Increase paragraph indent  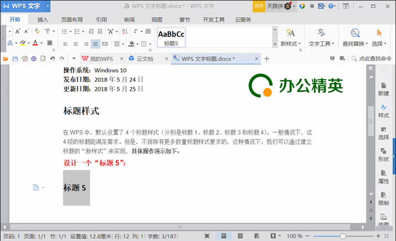pyautogui.click(x=100, y=32)
